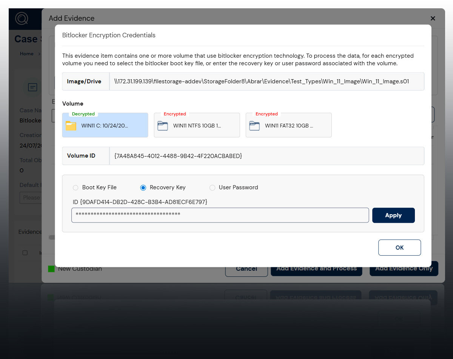Click the Volume ID label
Image resolution: width=453 pixels, height=359 pixels.
click(81, 156)
